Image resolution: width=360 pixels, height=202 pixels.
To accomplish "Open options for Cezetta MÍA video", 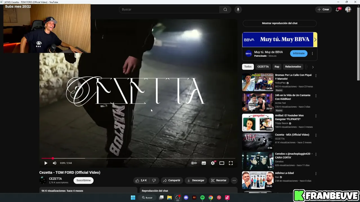I will point(316,135).
